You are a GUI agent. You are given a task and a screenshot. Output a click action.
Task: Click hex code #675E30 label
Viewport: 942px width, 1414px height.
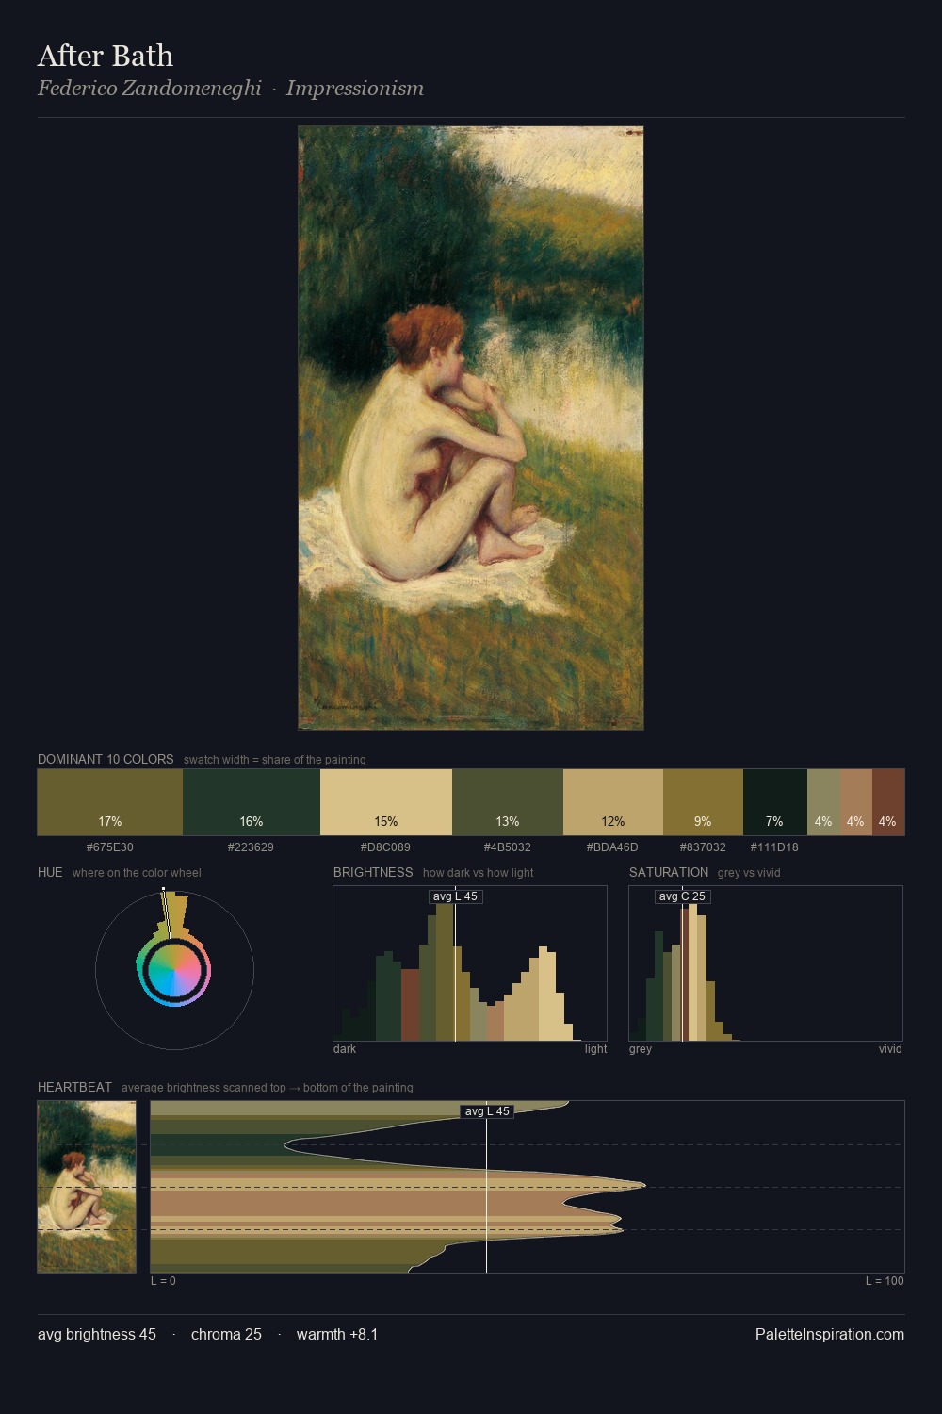pos(110,847)
